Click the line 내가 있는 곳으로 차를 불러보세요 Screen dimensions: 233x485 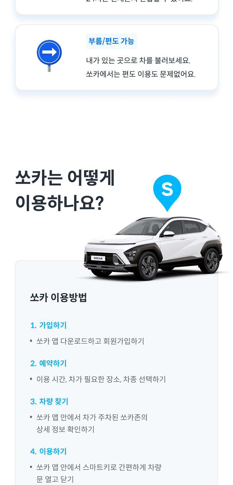pyautogui.click(x=138, y=61)
